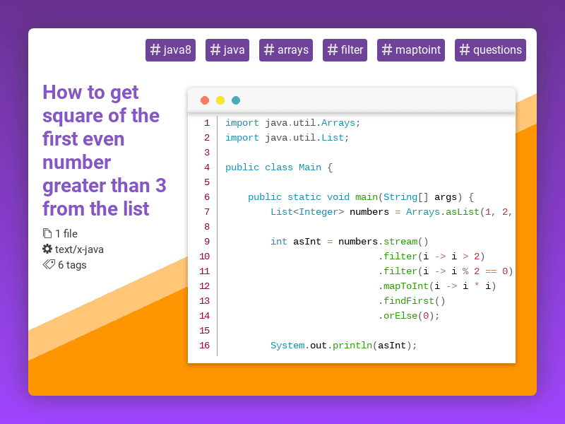Click 'import java.util.List;' code line
The width and height of the screenshot is (565, 424).
click(287, 138)
